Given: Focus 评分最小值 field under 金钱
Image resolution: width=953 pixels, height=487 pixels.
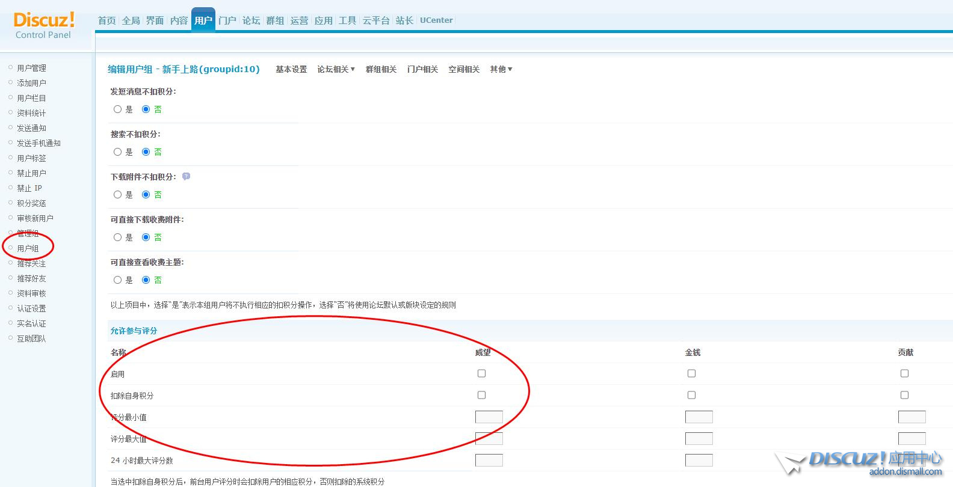Looking at the screenshot, I should click(699, 417).
